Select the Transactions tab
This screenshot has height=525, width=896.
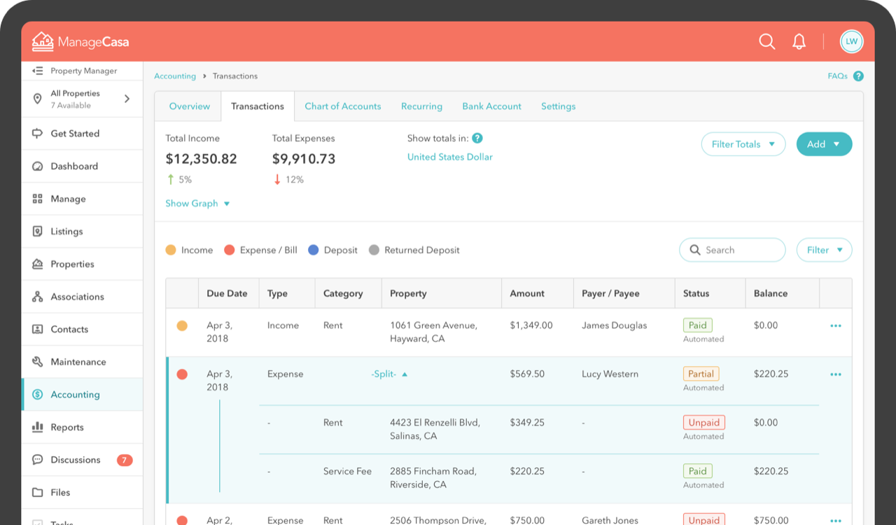click(x=258, y=106)
